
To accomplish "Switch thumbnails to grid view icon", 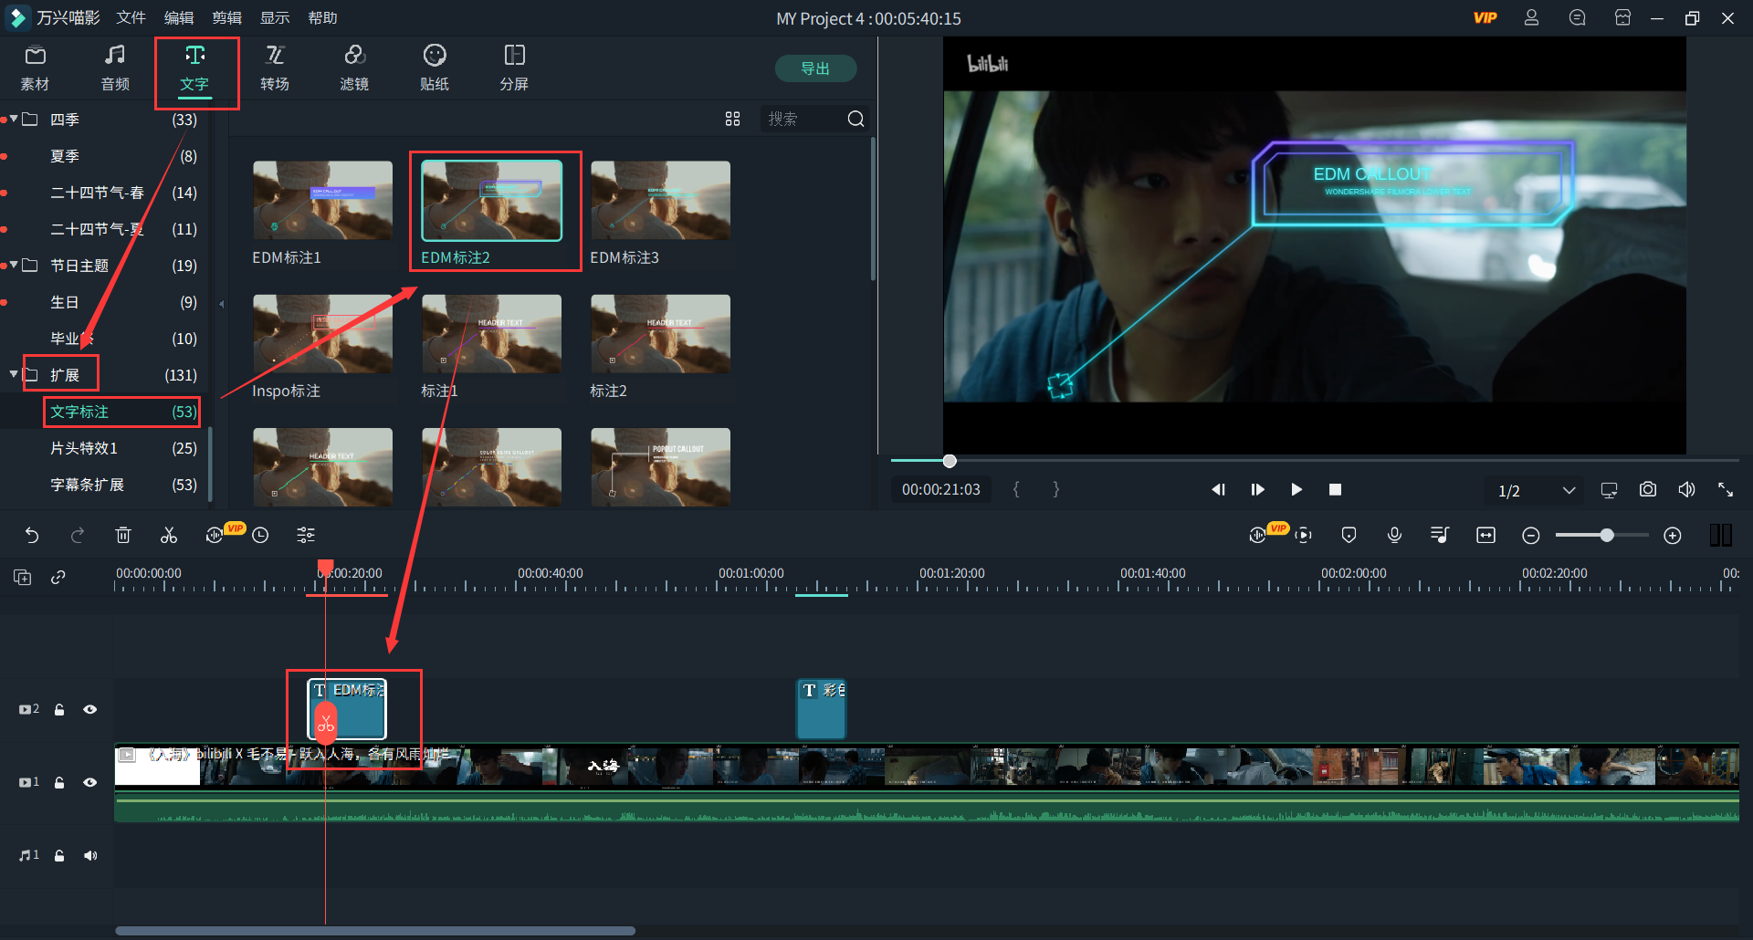I will tap(732, 120).
